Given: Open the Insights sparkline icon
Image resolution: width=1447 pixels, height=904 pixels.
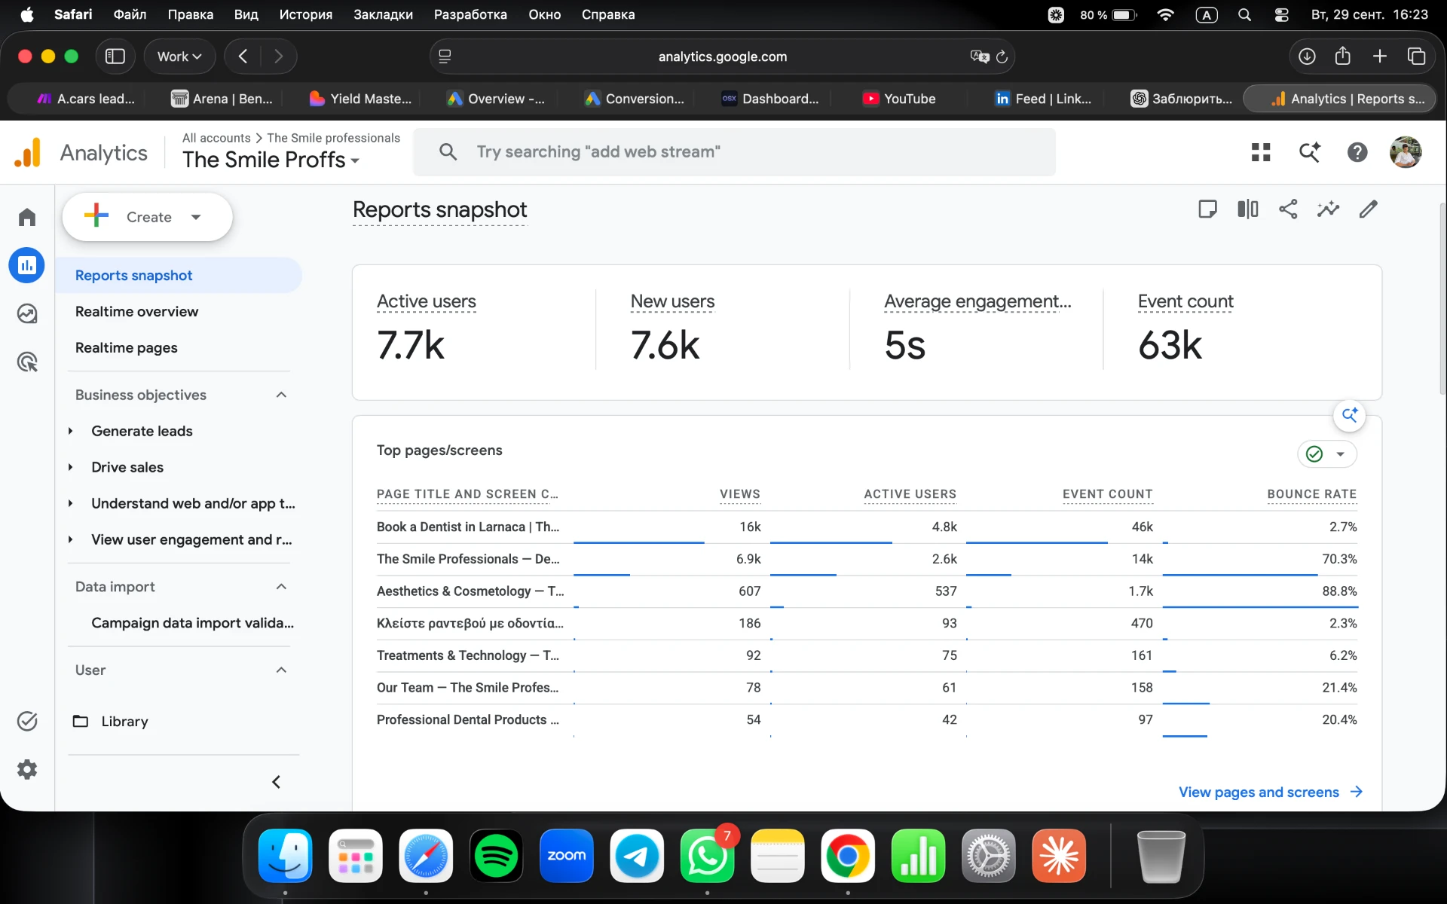Looking at the screenshot, I should click(1328, 209).
